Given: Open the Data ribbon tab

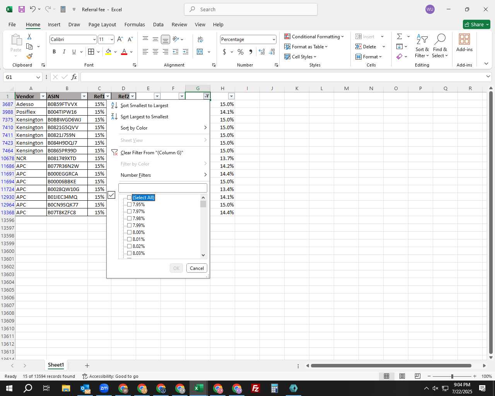Looking at the screenshot, I should [x=158, y=24].
